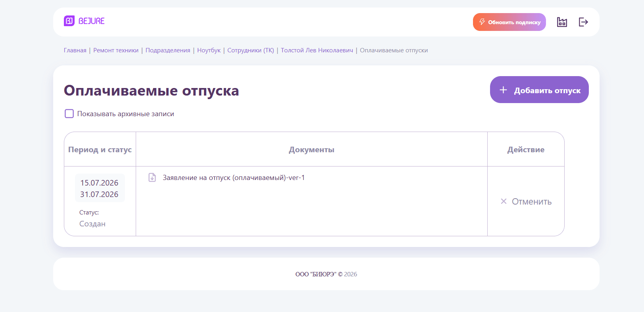Open Подразделения breadcrumb link
Screen dimensions: 644x312
point(168,50)
